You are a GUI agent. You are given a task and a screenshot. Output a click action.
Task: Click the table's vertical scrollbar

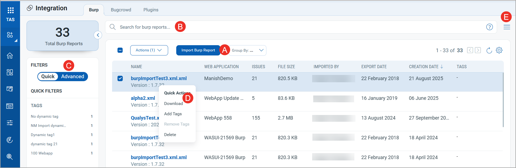pos(503,100)
